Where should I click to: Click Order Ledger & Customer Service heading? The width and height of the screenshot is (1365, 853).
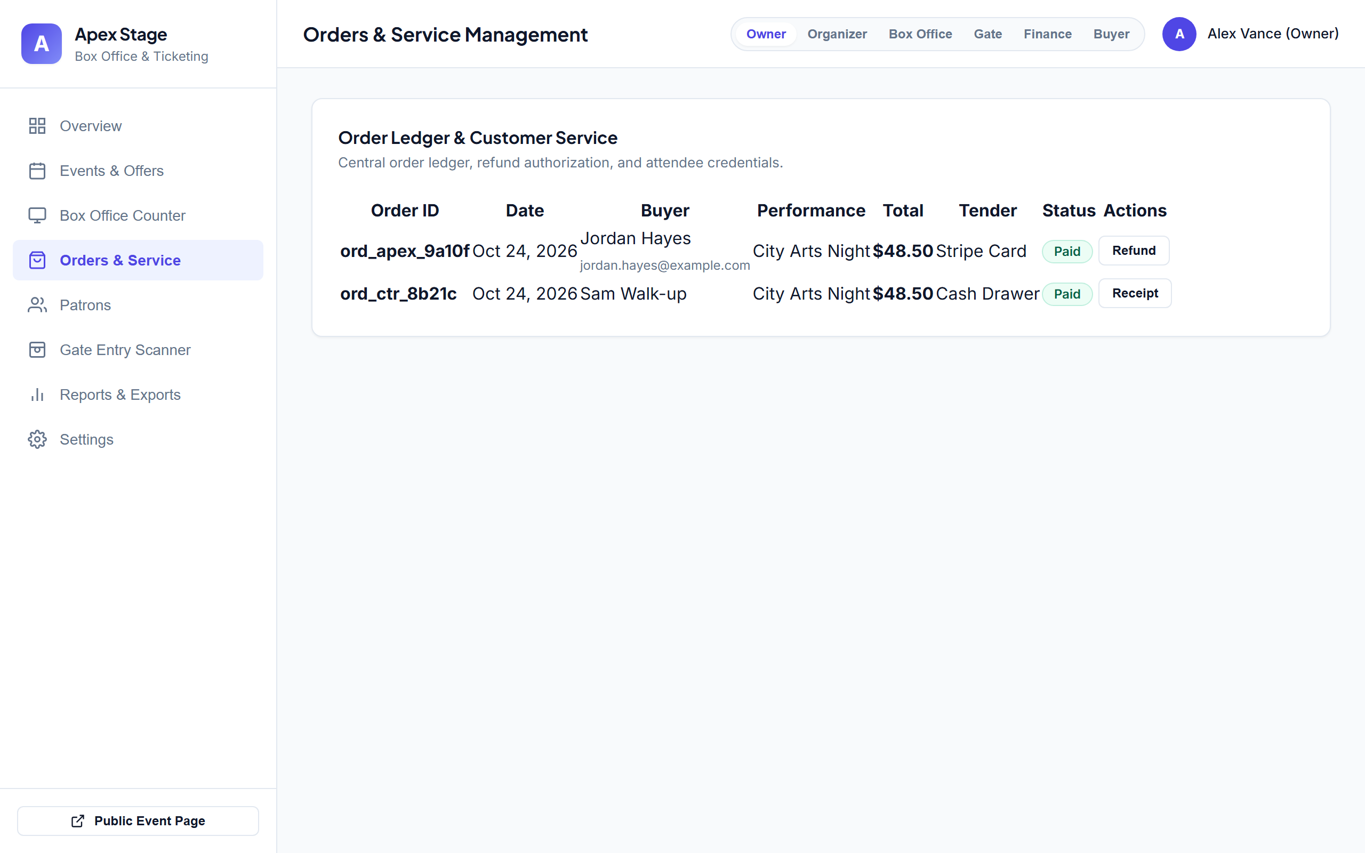[x=477, y=138]
